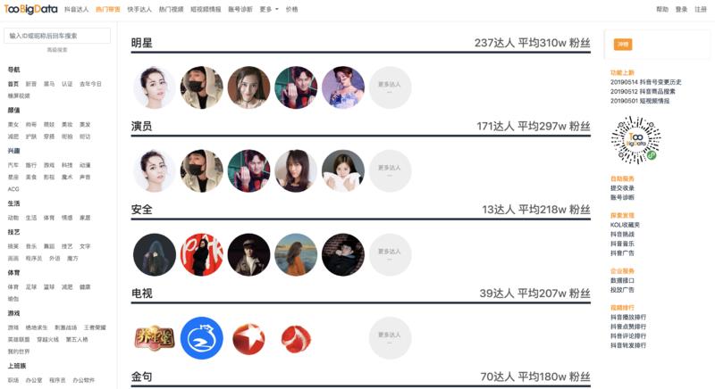Click the blue circular TV channel logo
715x389 pixels.
(202, 338)
